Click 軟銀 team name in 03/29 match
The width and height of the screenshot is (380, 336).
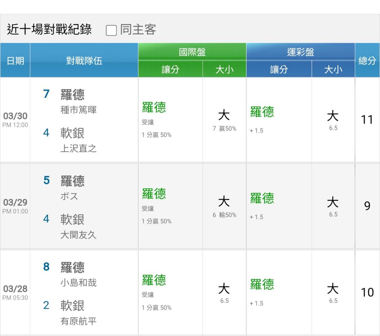coord(72,219)
